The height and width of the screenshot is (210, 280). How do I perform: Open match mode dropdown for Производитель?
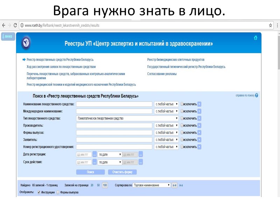pyautogui.click(x=167, y=126)
